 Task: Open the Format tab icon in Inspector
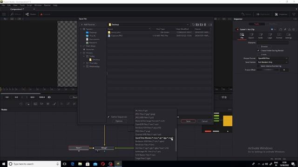coord(279,36)
